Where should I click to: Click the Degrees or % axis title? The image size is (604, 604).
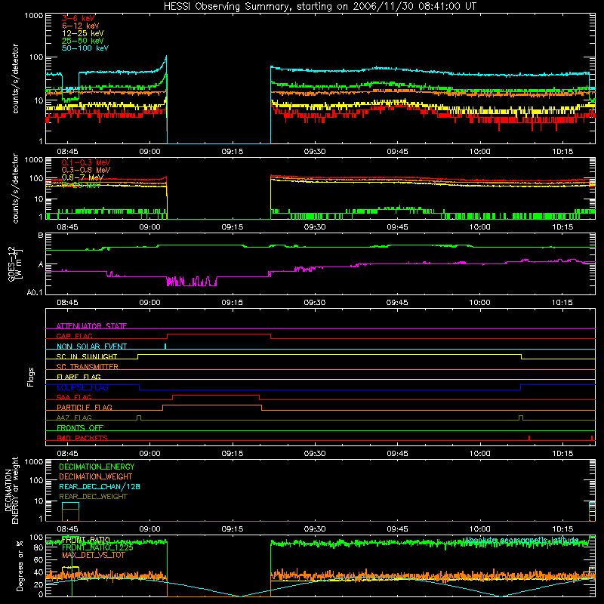(20, 565)
